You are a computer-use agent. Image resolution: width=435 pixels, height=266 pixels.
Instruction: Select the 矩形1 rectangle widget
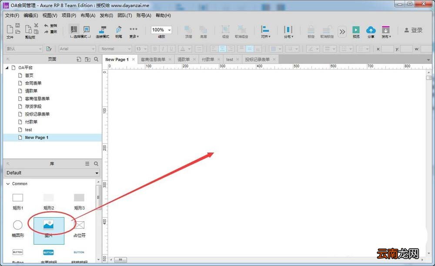18,201
